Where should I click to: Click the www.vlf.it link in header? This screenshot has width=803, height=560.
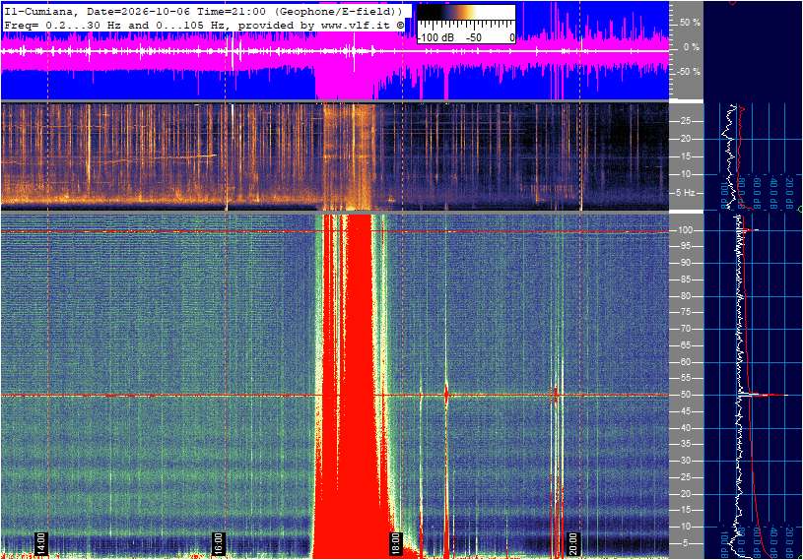coord(358,25)
